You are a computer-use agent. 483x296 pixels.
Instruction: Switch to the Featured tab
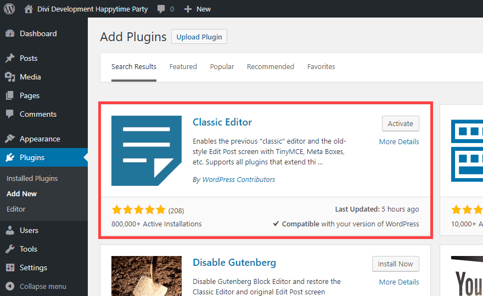[x=183, y=66]
